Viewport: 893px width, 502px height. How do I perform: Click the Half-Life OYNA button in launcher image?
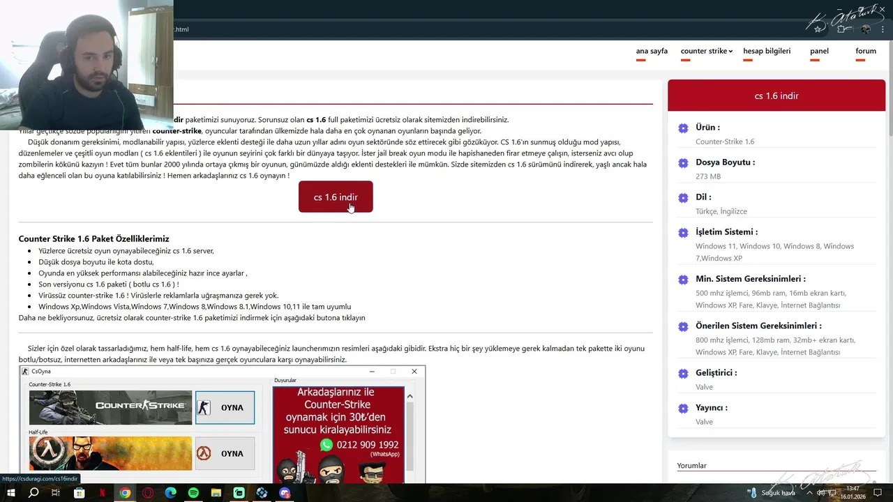[x=225, y=453]
